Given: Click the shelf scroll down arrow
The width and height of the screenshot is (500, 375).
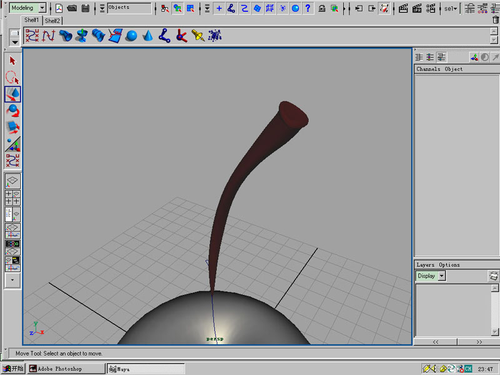Looking at the screenshot, I should [494, 40].
